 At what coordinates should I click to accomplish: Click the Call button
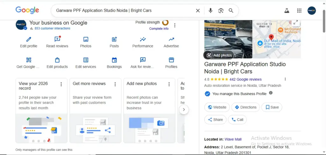(x=237, y=119)
